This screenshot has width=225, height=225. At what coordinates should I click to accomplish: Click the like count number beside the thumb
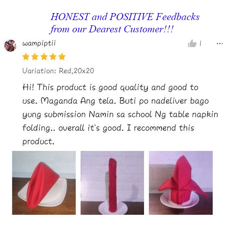(200, 43)
